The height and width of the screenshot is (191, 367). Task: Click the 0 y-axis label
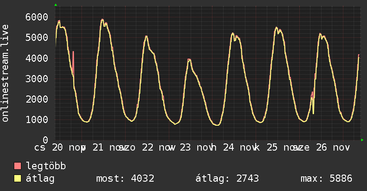pos(45,140)
